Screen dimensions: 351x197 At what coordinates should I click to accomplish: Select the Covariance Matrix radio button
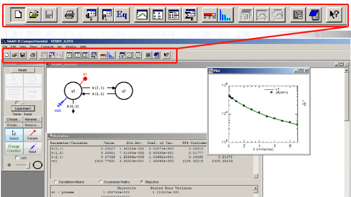point(100,182)
